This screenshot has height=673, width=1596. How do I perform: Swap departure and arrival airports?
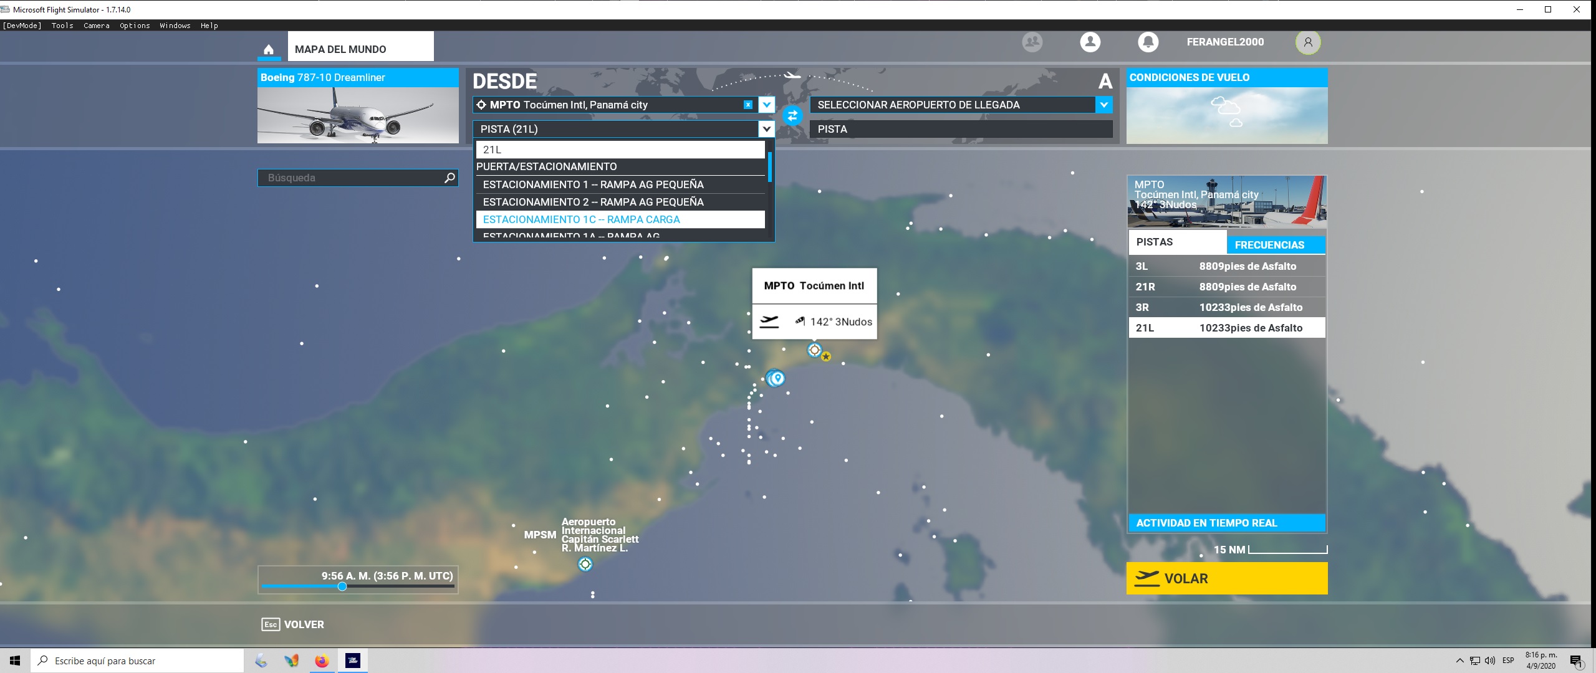792,115
